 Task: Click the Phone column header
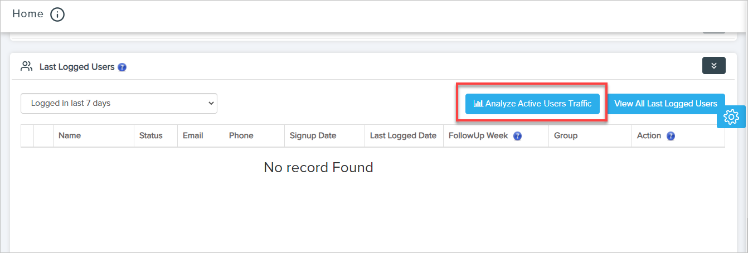tap(241, 135)
